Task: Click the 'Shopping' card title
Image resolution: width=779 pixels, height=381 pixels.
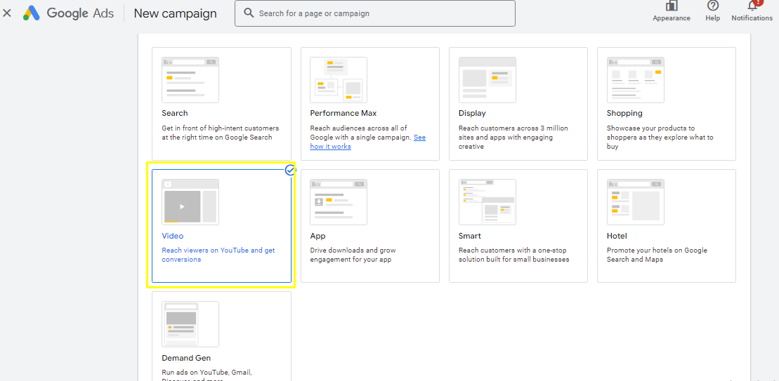Action: (624, 113)
